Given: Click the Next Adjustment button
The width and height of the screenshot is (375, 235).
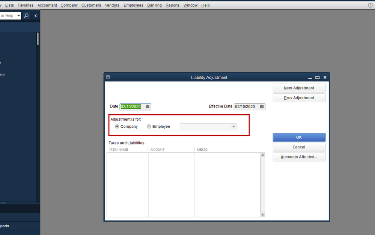Looking at the screenshot, I should pos(299,88).
